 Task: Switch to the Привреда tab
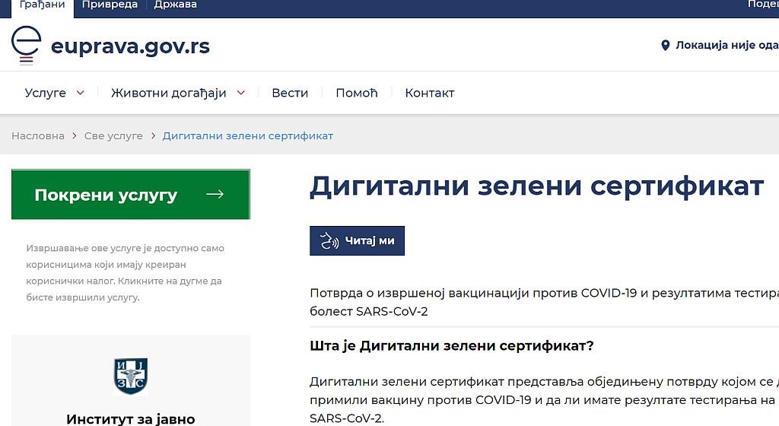(x=110, y=5)
